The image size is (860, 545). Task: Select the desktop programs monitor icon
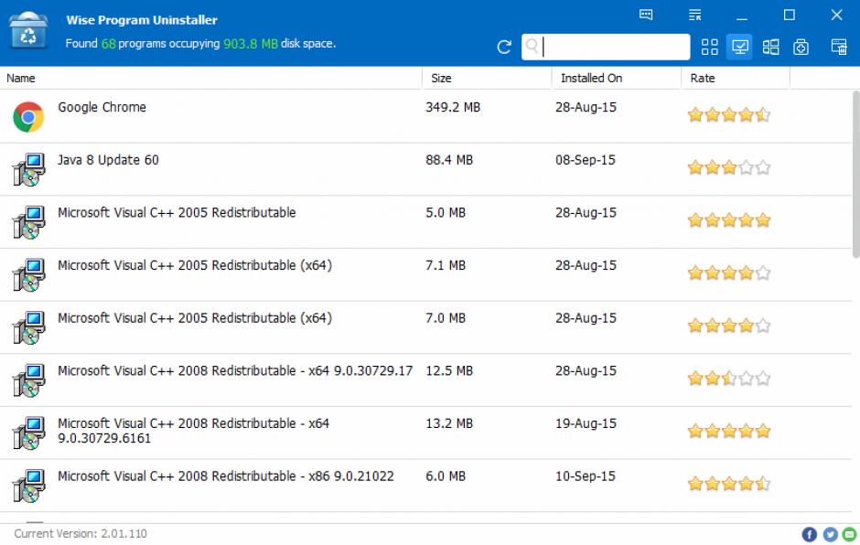[x=739, y=48]
